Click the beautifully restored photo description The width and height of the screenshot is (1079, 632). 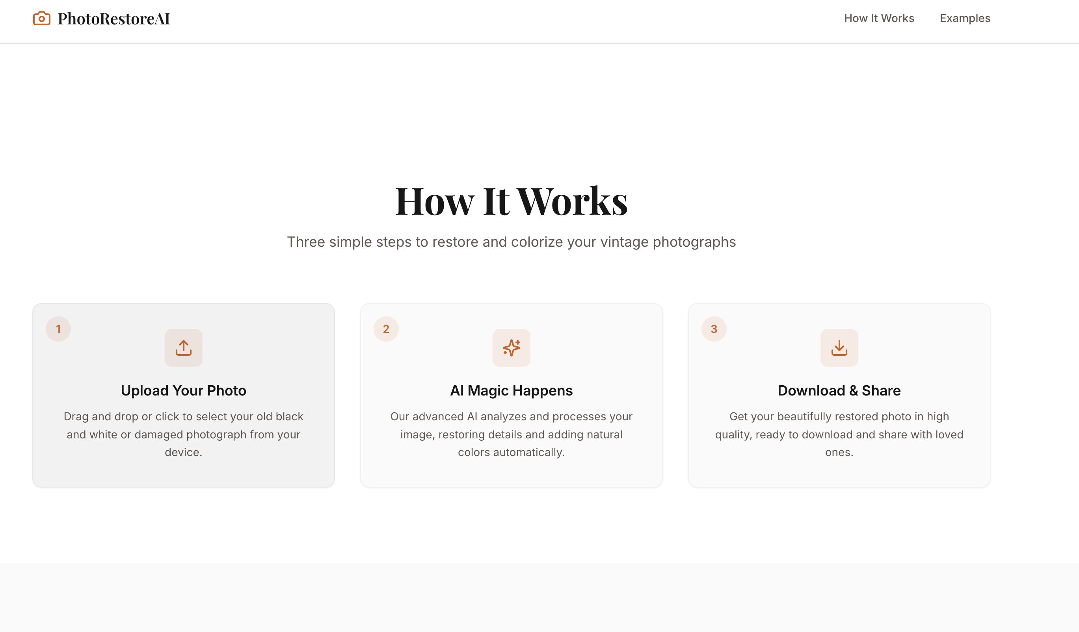pyautogui.click(x=839, y=434)
